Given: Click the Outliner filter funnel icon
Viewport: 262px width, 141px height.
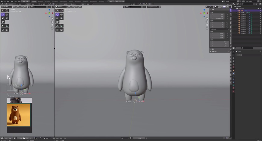Looking at the screenshot, I should point(257,4).
